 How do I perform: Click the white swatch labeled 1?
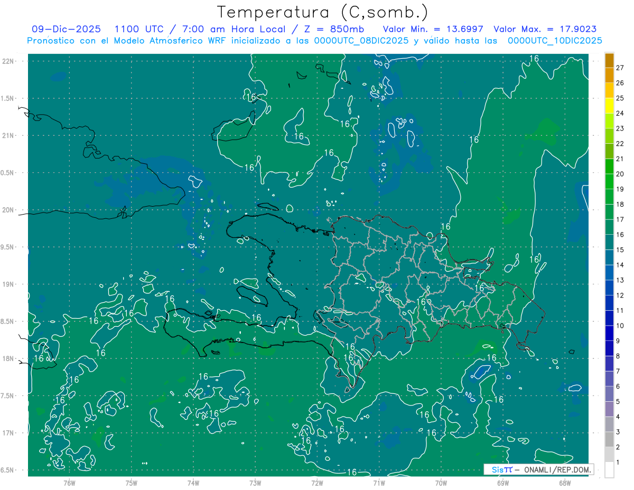[x=609, y=469]
